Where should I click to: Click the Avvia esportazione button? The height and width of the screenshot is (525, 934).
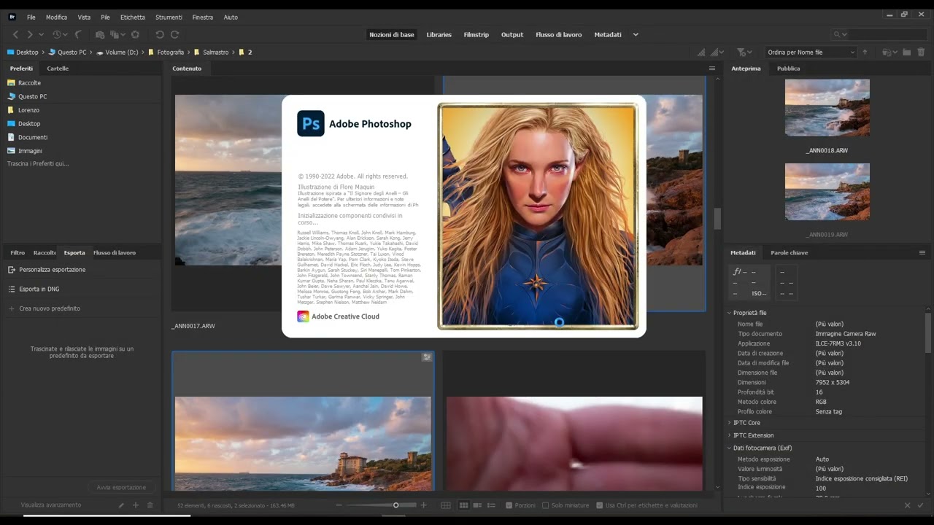click(x=122, y=487)
